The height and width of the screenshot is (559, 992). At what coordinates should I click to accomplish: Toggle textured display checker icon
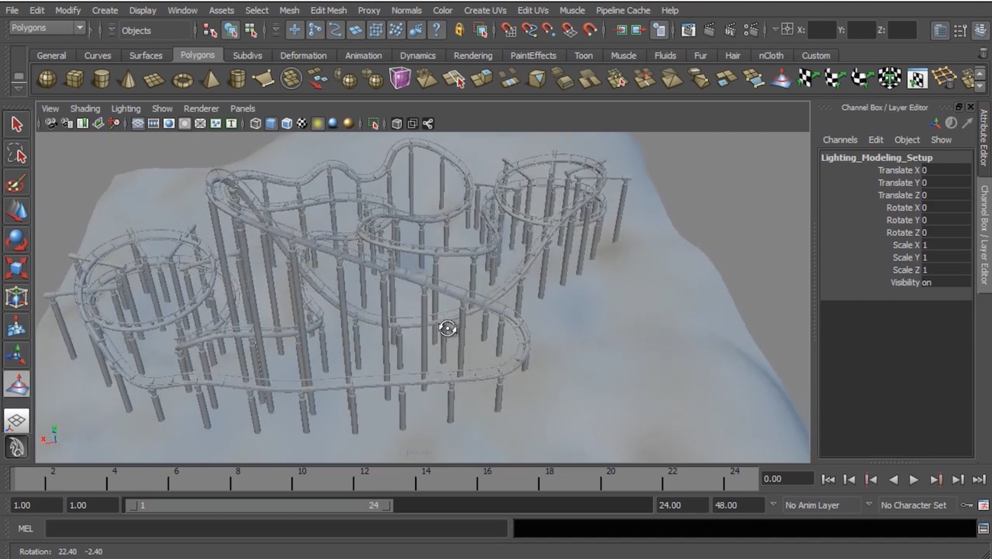click(302, 124)
